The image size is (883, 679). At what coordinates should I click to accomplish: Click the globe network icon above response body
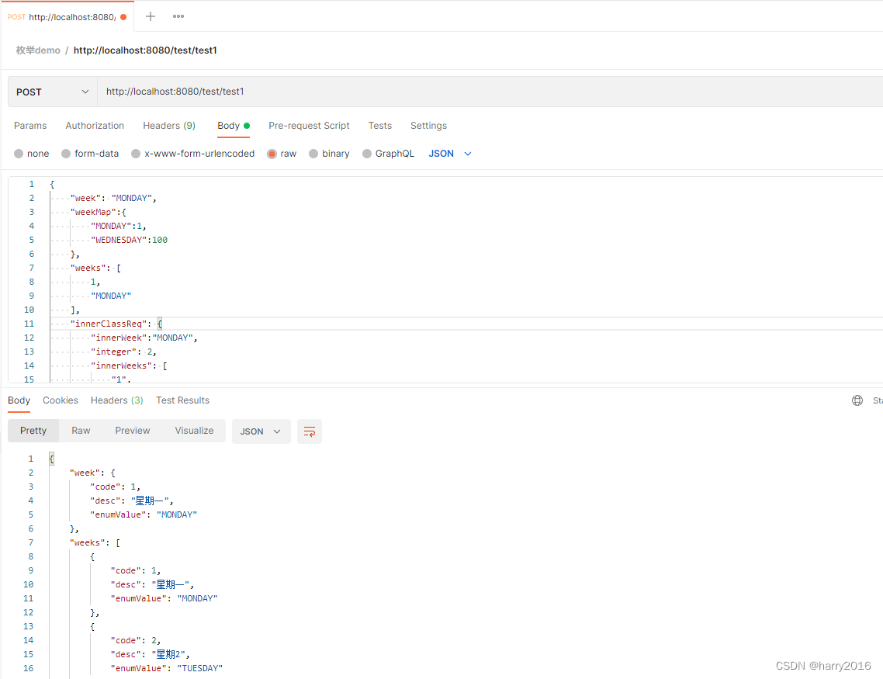[x=857, y=400]
